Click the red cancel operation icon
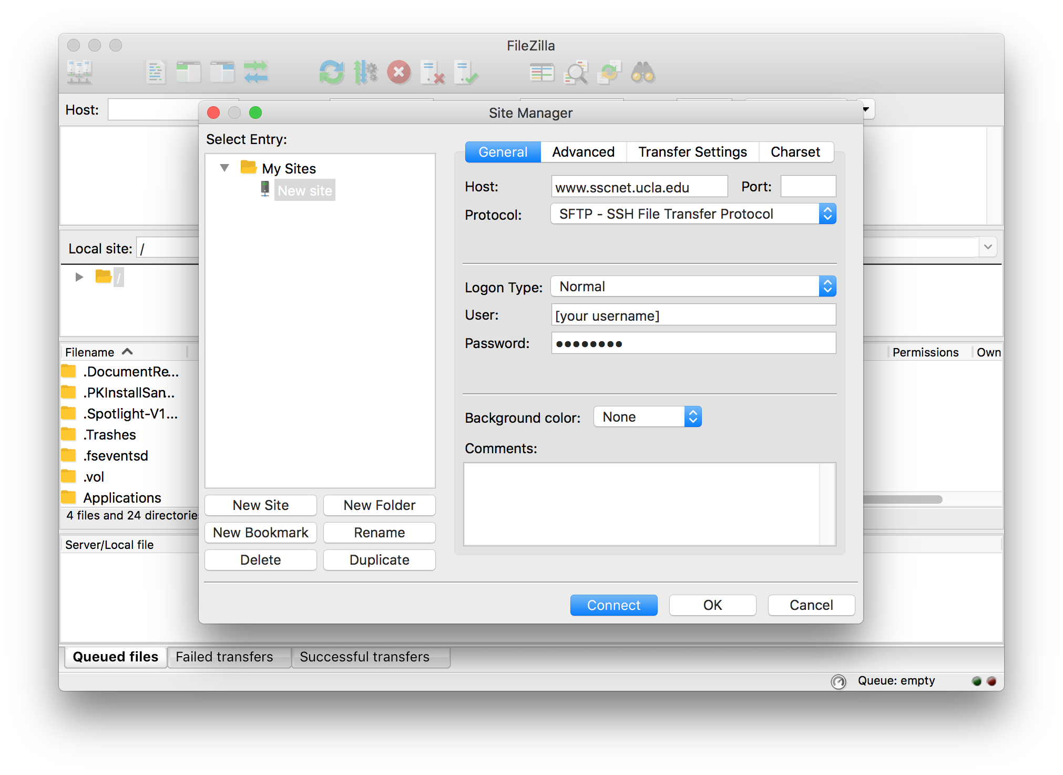The image size is (1063, 775). point(399,73)
